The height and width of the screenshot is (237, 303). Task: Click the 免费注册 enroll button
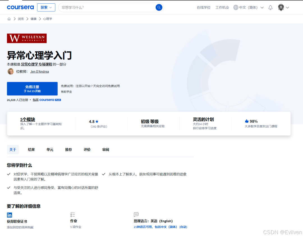tap(32, 89)
